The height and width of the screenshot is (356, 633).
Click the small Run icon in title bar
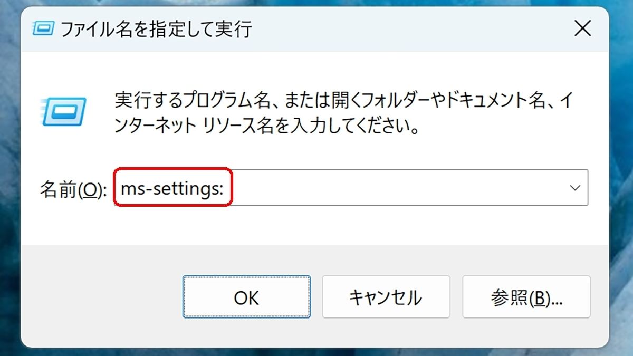(x=44, y=28)
